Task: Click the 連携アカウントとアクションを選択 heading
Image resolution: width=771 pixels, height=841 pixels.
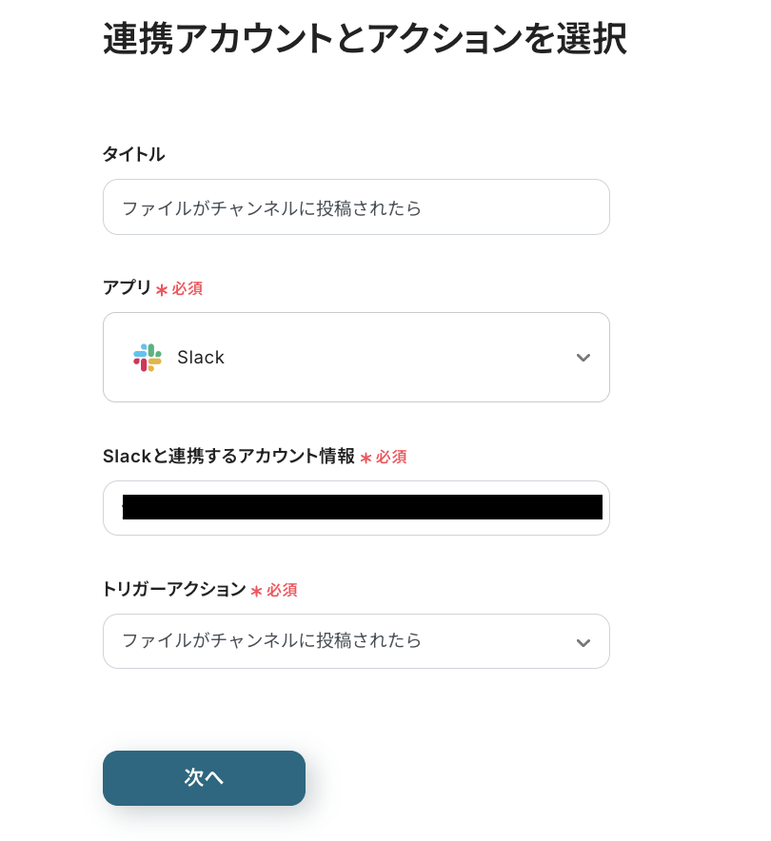Action: click(x=365, y=40)
